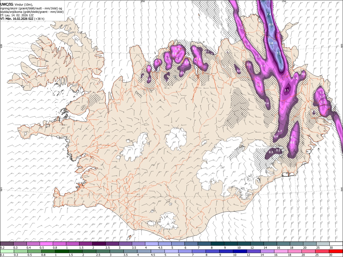Screen dimensions: 343x257
Task: Click the UWC/IG Vindur (10m) title text
Action: tap(17, 4)
